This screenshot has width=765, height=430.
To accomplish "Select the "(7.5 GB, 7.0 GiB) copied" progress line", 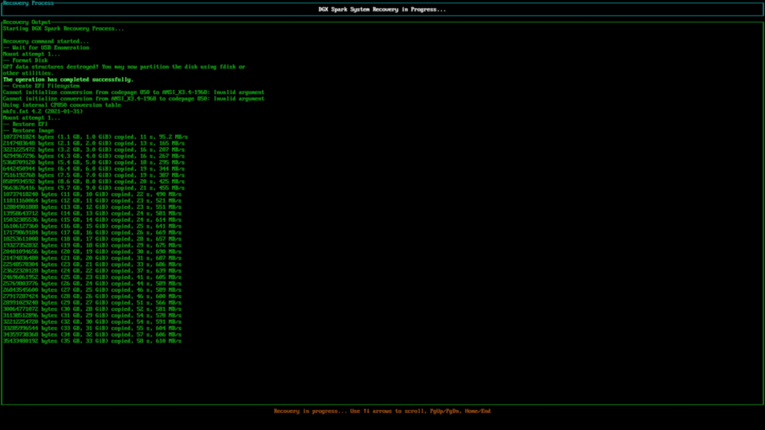I will 93,175.
